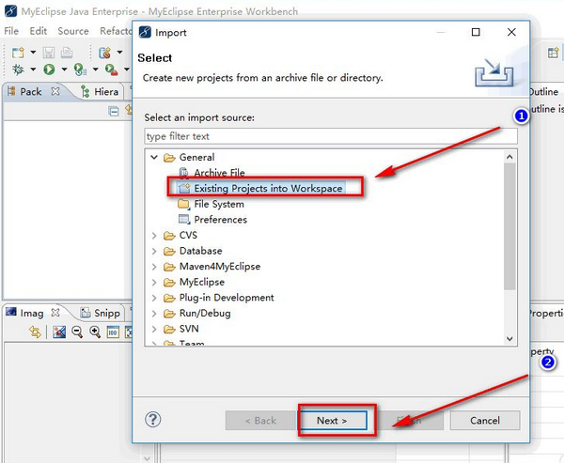564x463 pixels.
Task: Switch to the Hierarchy tab
Action: click(x=100, y=91)
